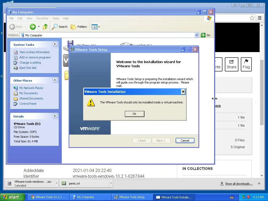The height and width of the screenshot is (201, 268).
Task: Click Show all downloads link
Action: (239, 184)
